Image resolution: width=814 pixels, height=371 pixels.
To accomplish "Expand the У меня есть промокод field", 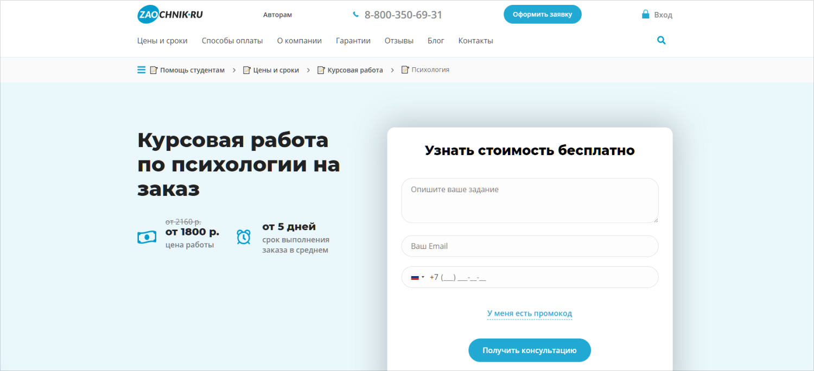I will [529, 314].
